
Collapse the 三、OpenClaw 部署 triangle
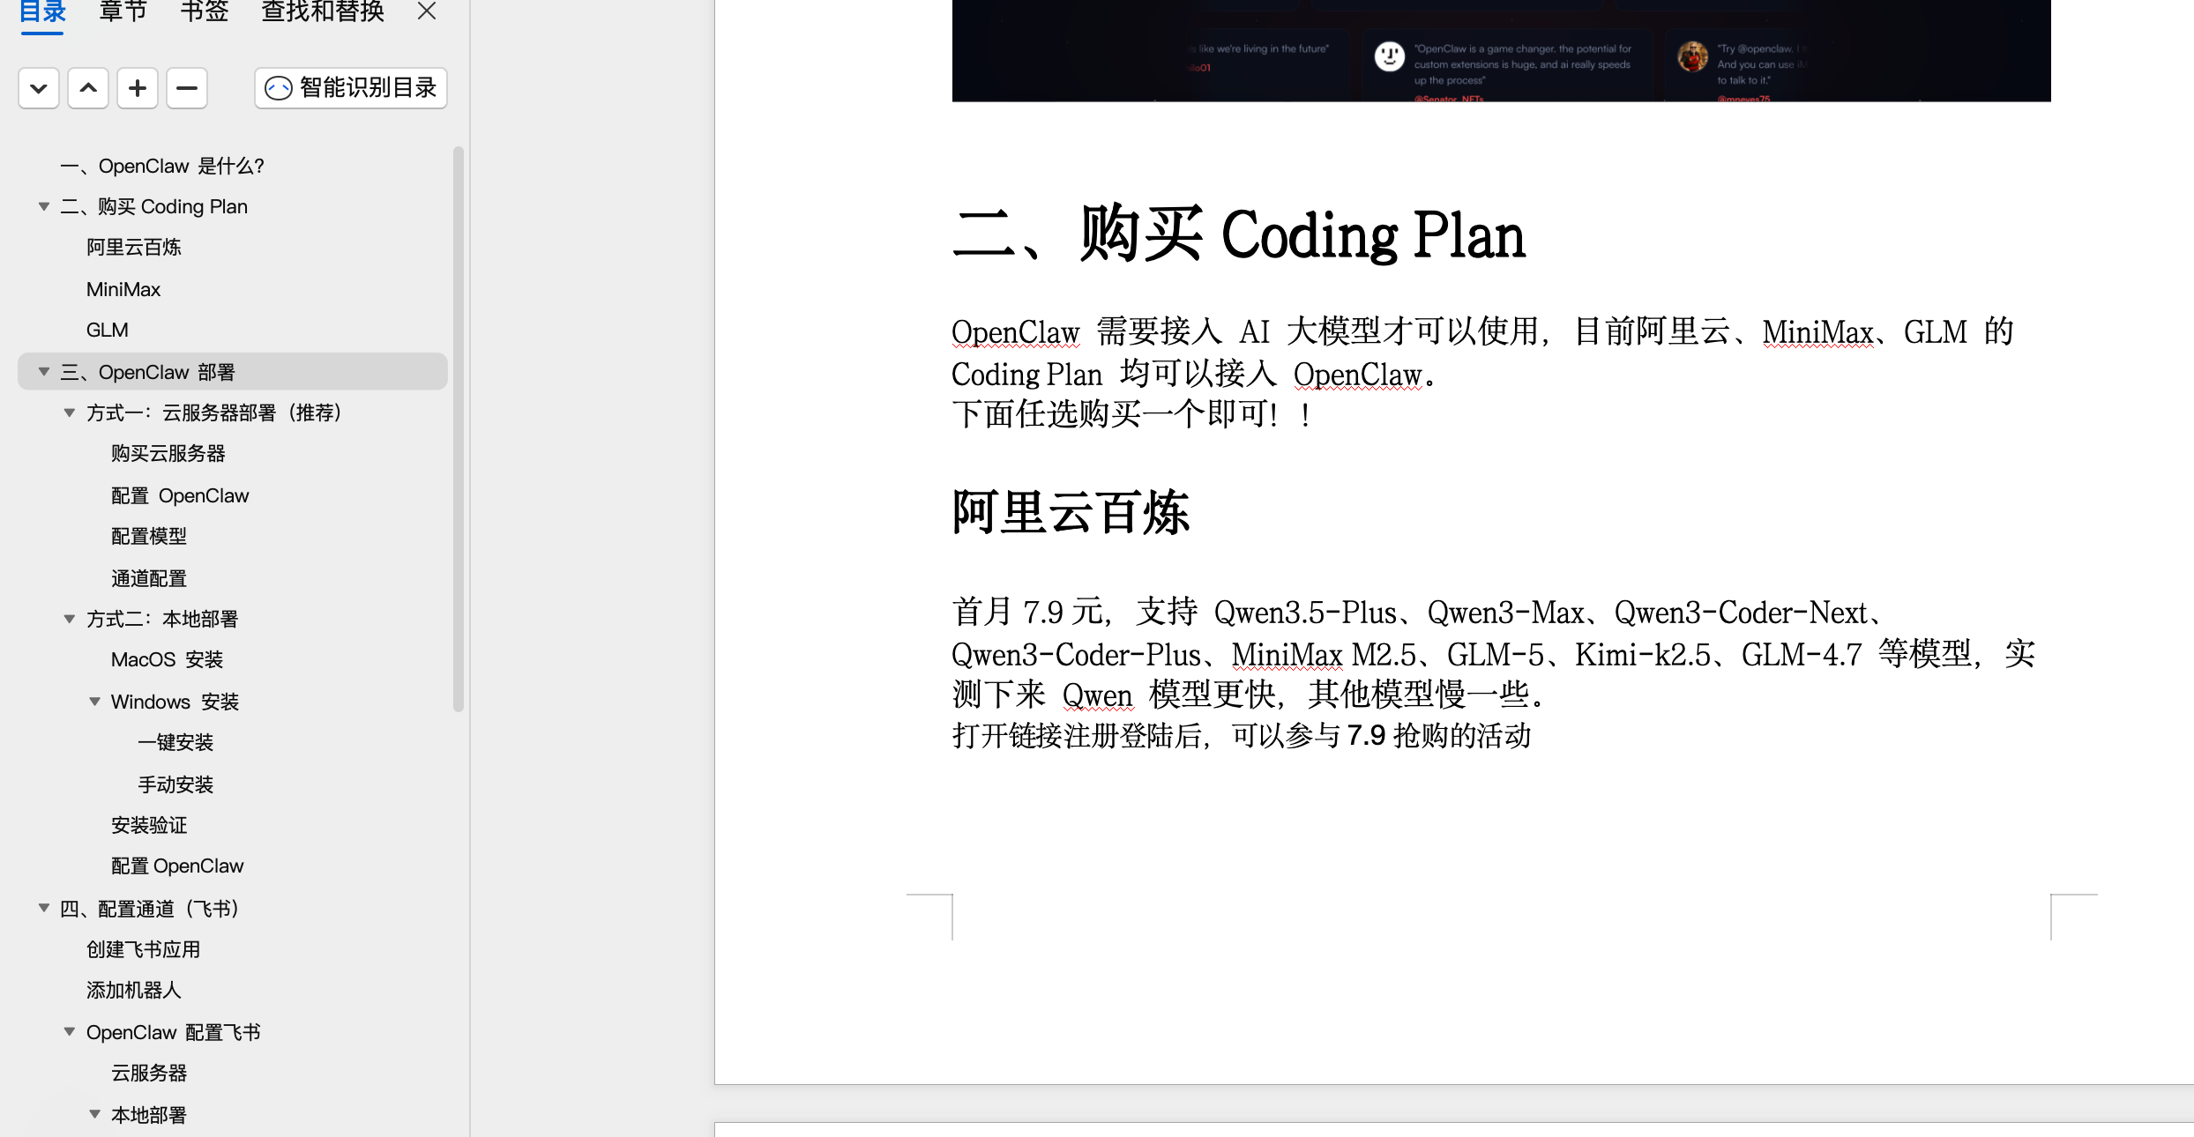click(x=43, y=372)
